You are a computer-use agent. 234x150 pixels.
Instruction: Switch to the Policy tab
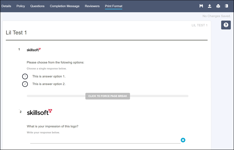[21, 6]
